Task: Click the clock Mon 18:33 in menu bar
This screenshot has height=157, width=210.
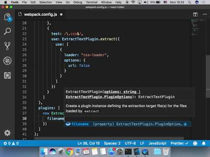Action: coord(177,2)
